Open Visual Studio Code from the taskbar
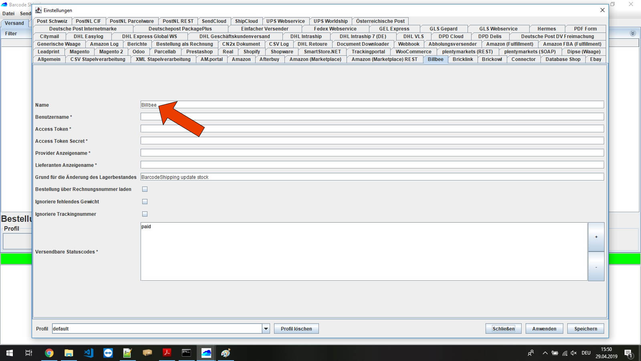This screenshot has width=641, height=361. [x=88, y=353]
